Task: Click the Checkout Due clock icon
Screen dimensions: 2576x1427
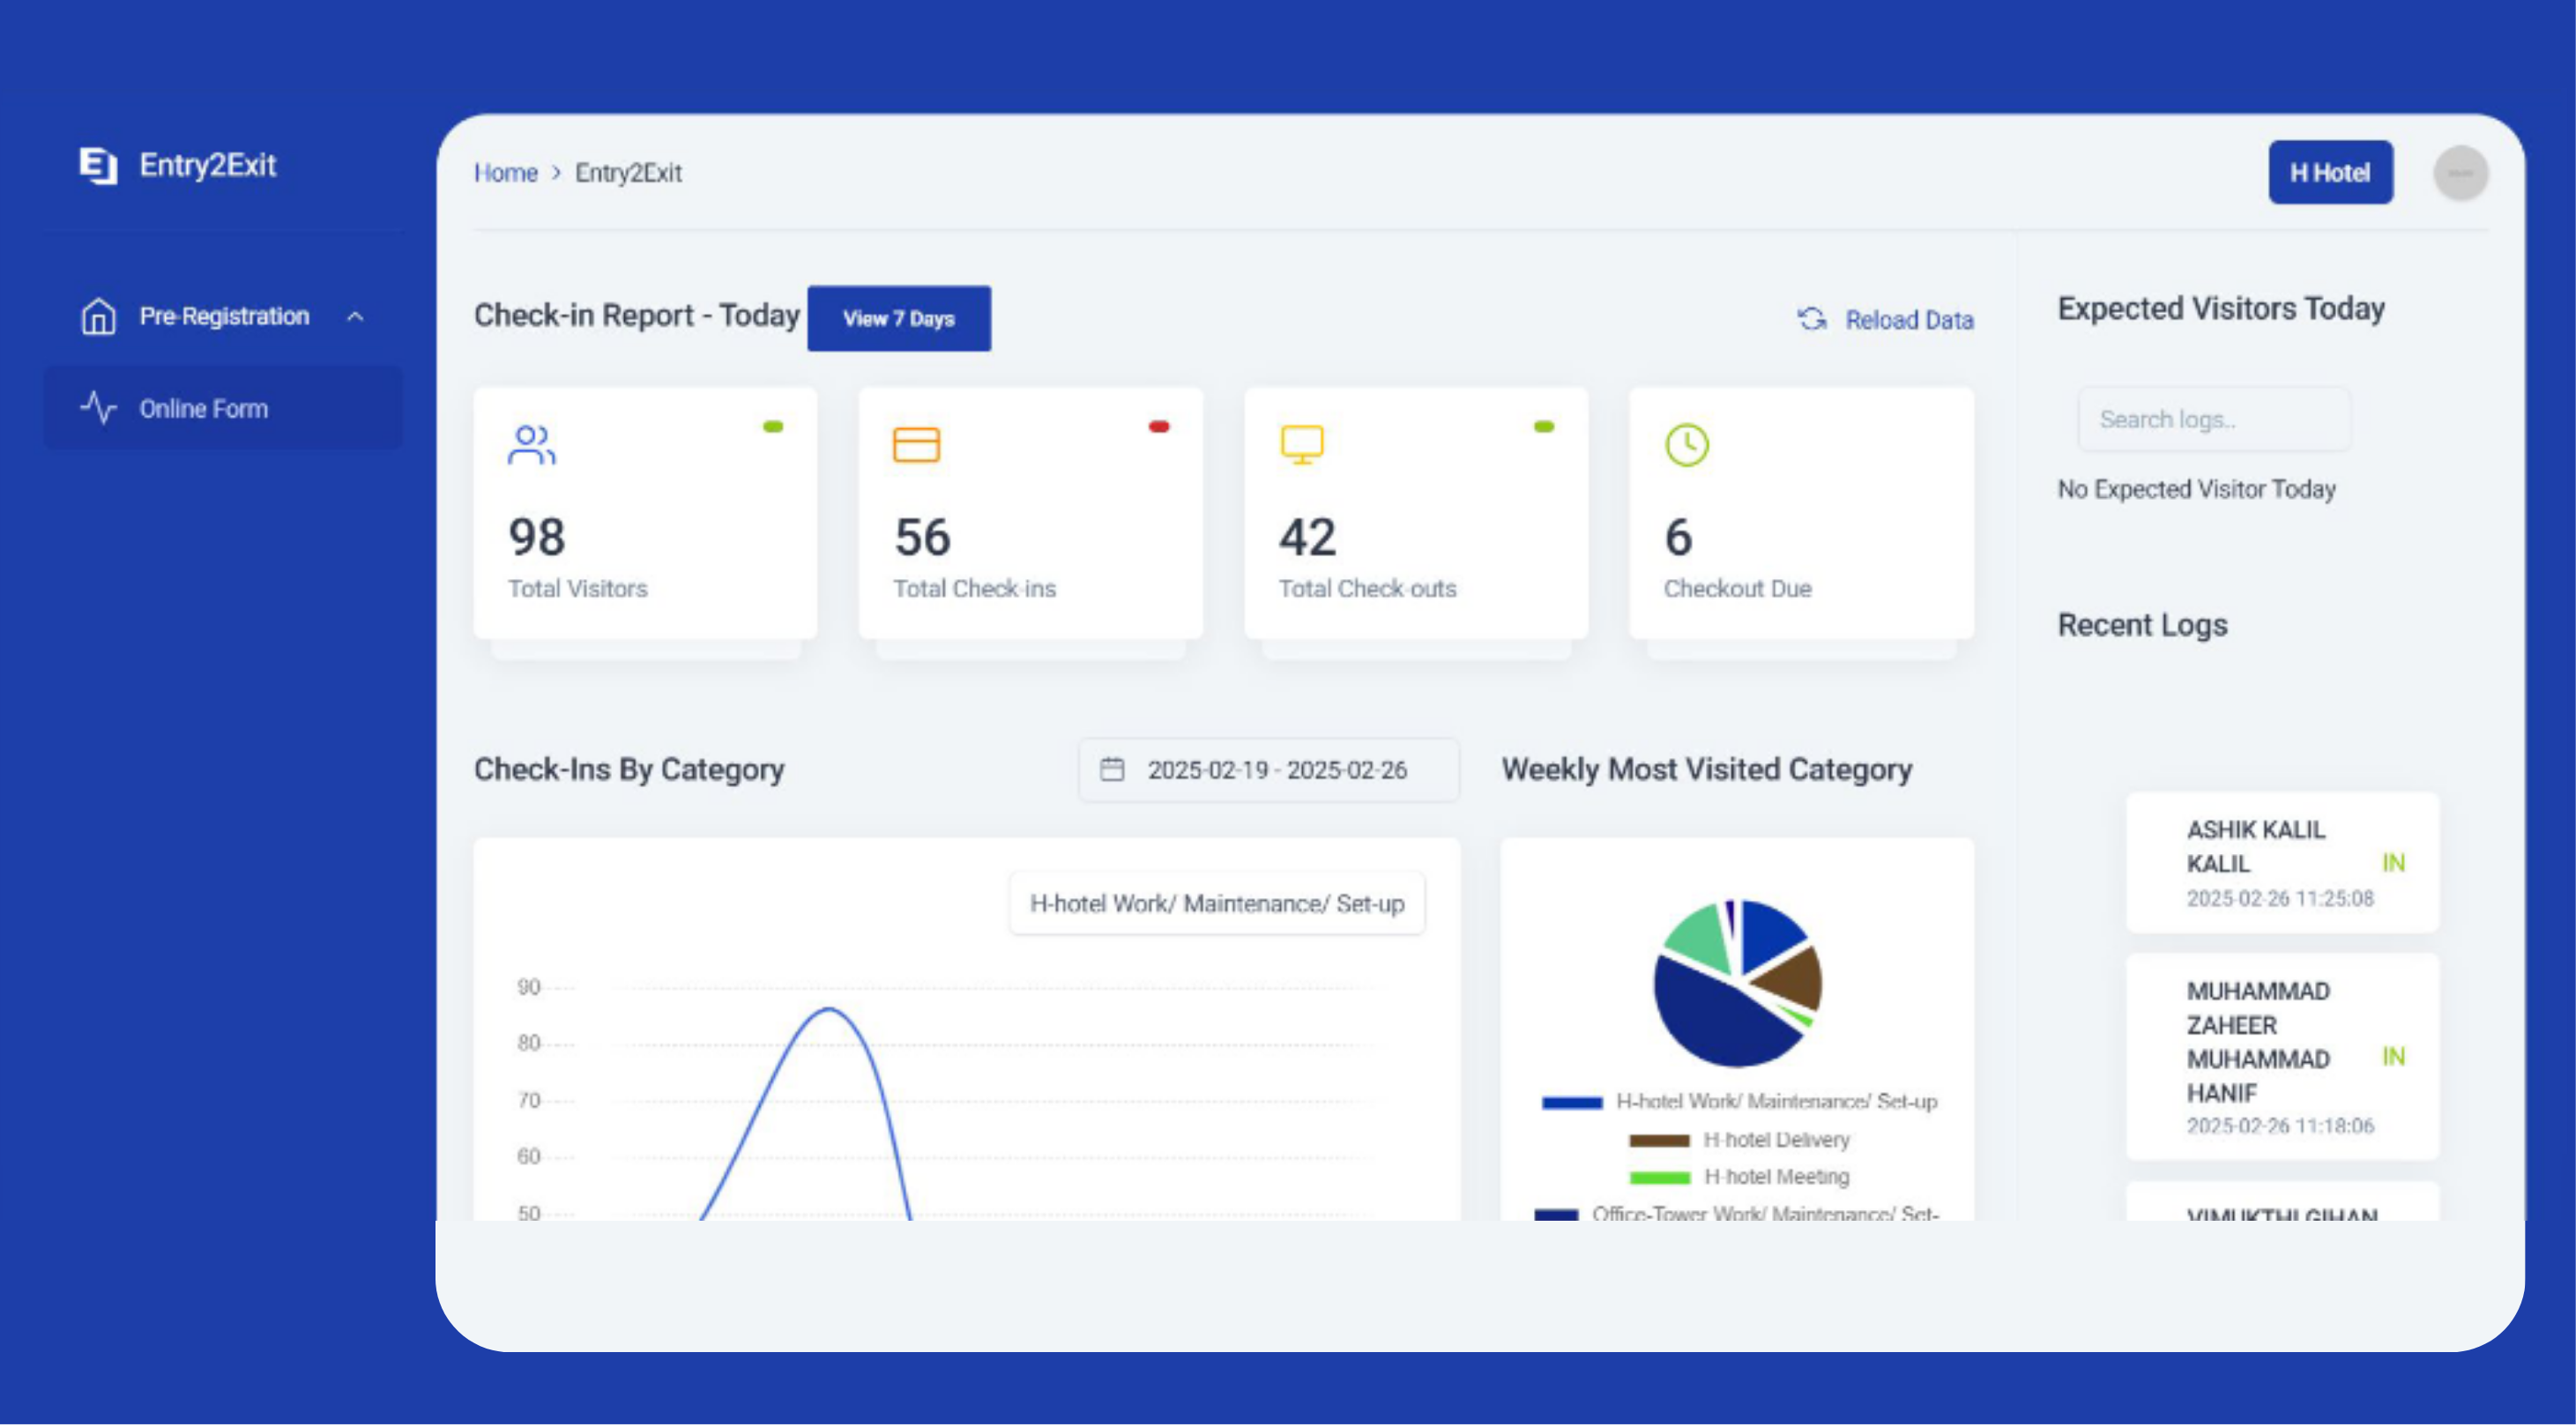Action: pyautogui.click(x=1687, y=445)
